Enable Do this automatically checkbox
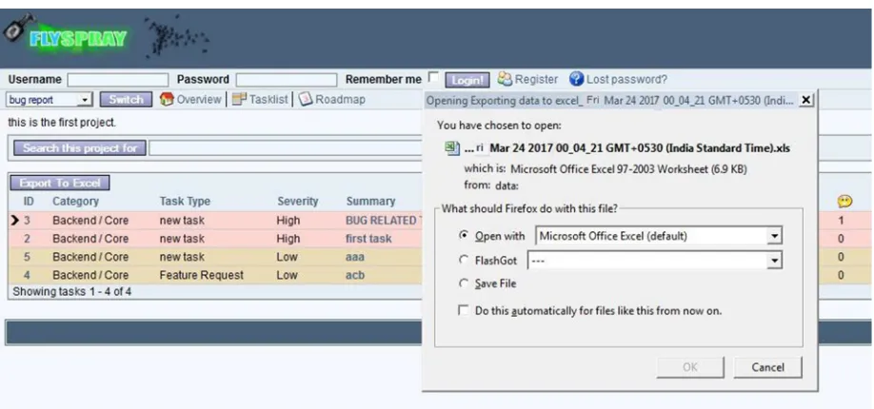Viewport: 874px width, 409px height. point(464,310)
